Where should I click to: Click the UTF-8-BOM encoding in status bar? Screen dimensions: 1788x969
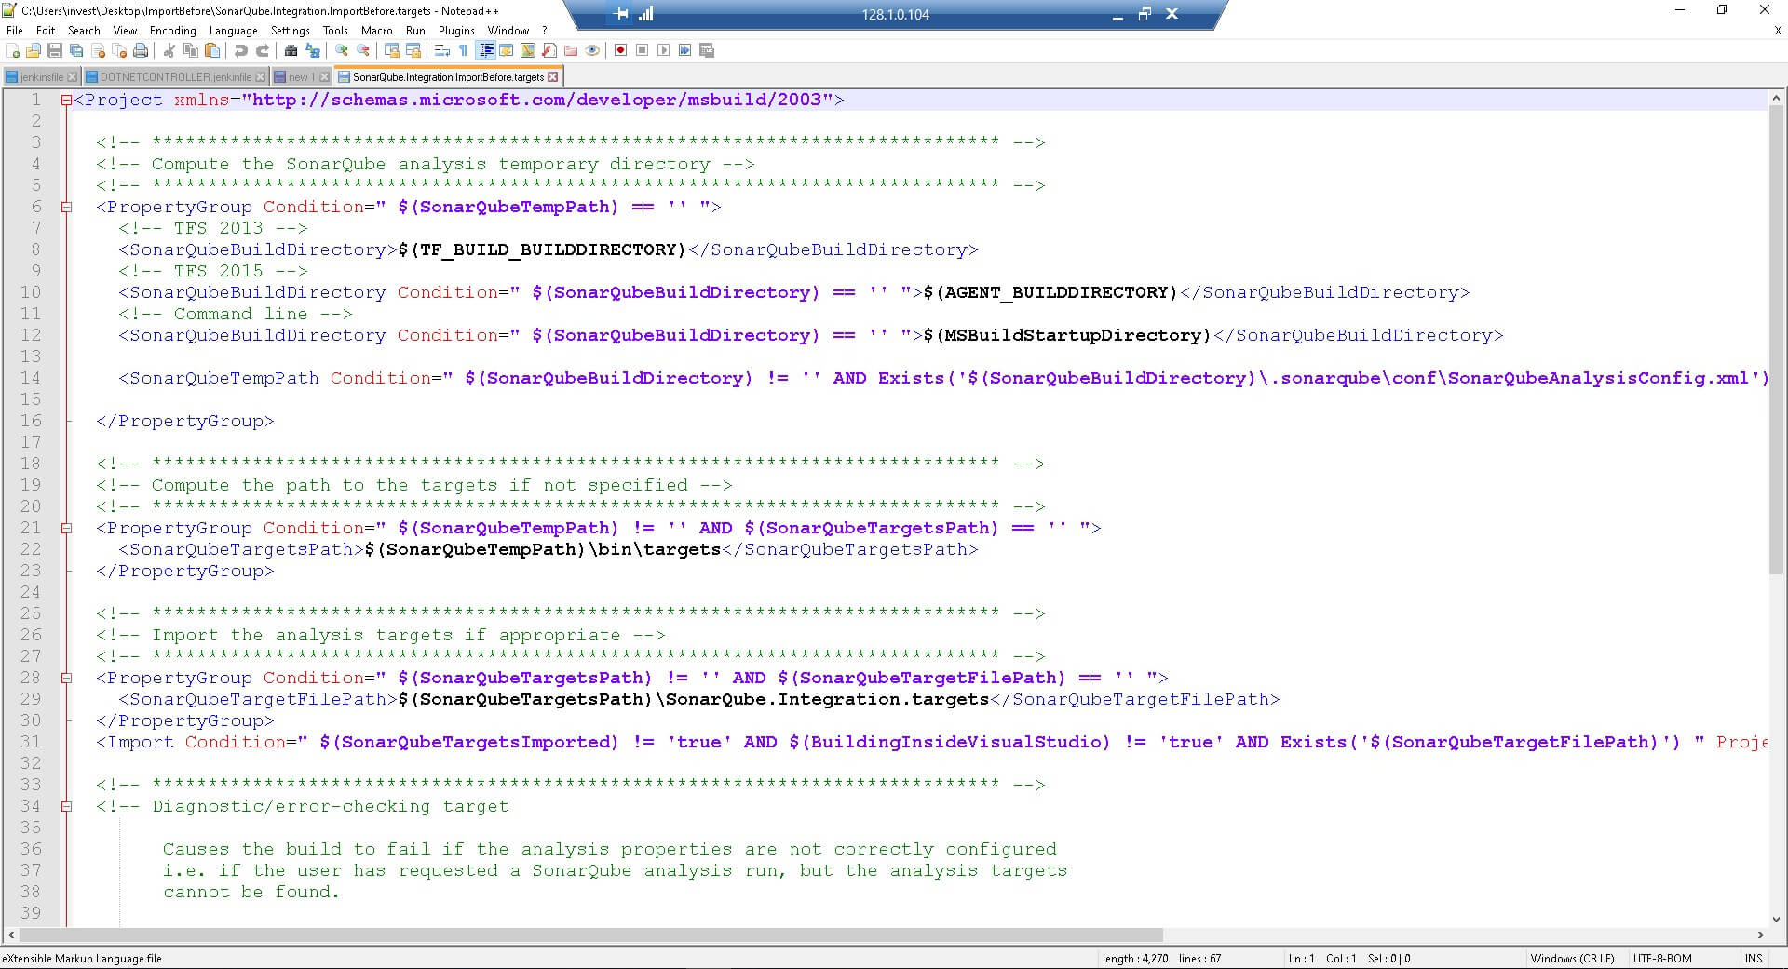click(x=1661, y=959)
